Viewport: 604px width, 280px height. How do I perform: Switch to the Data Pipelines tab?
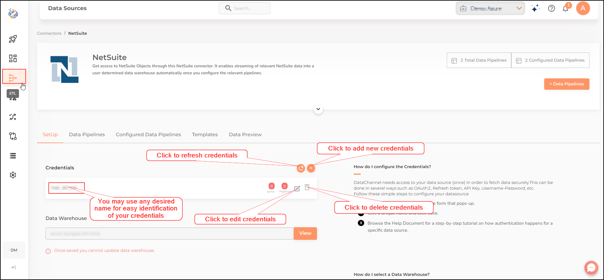tap(87, 135)
